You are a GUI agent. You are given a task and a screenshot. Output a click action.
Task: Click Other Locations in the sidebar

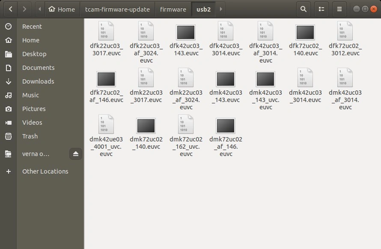(x=45, y=171)
